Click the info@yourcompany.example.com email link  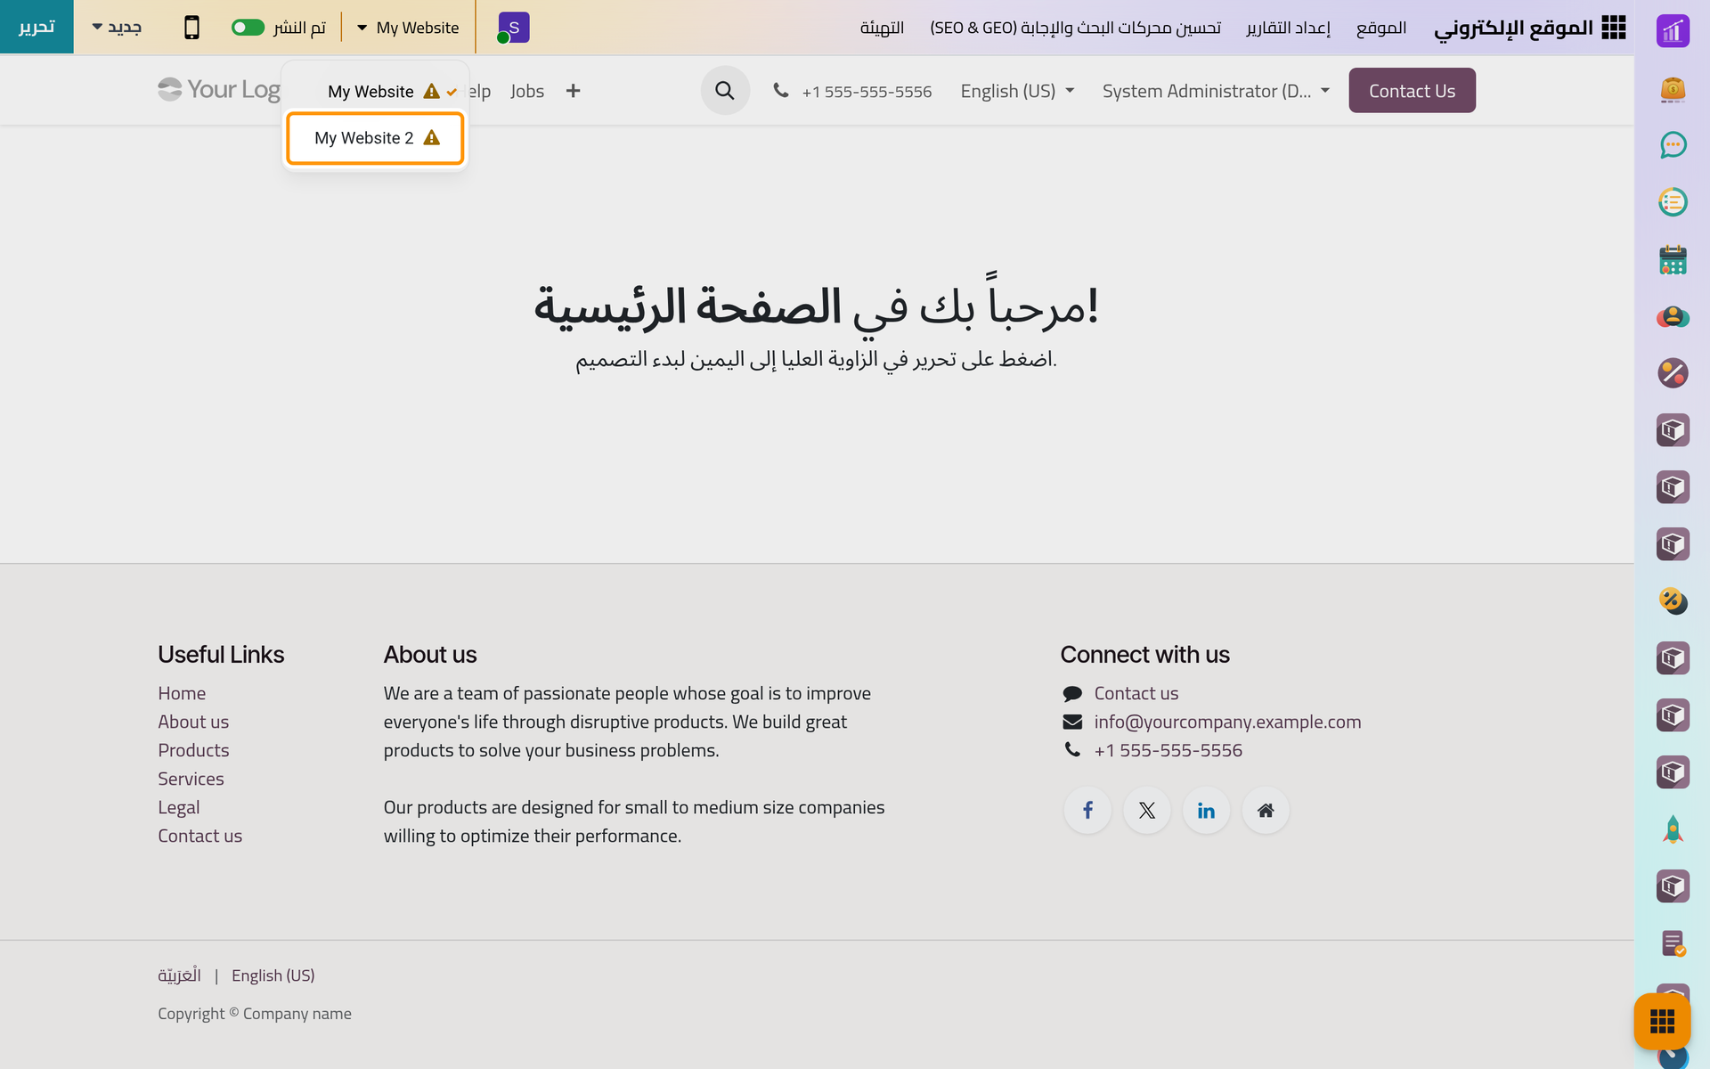[1227, 722]
